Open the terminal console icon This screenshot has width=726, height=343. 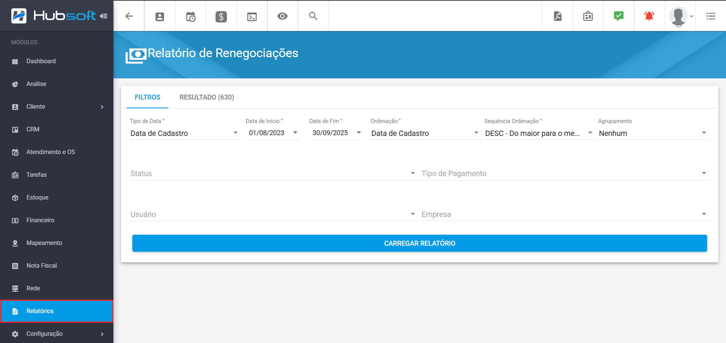(x=252, y=16)
